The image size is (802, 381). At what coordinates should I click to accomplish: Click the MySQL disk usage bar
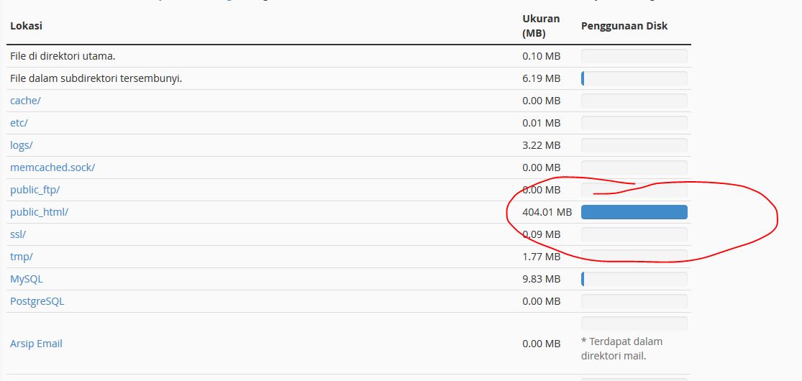(634, 279)
